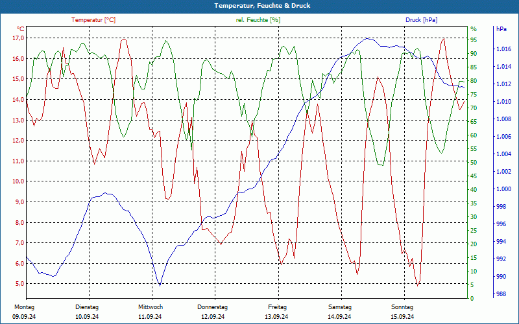Viewport: 519px width, 324px height.
Task: Click the green '70' humidity axis value
Action: coord(474,108)
